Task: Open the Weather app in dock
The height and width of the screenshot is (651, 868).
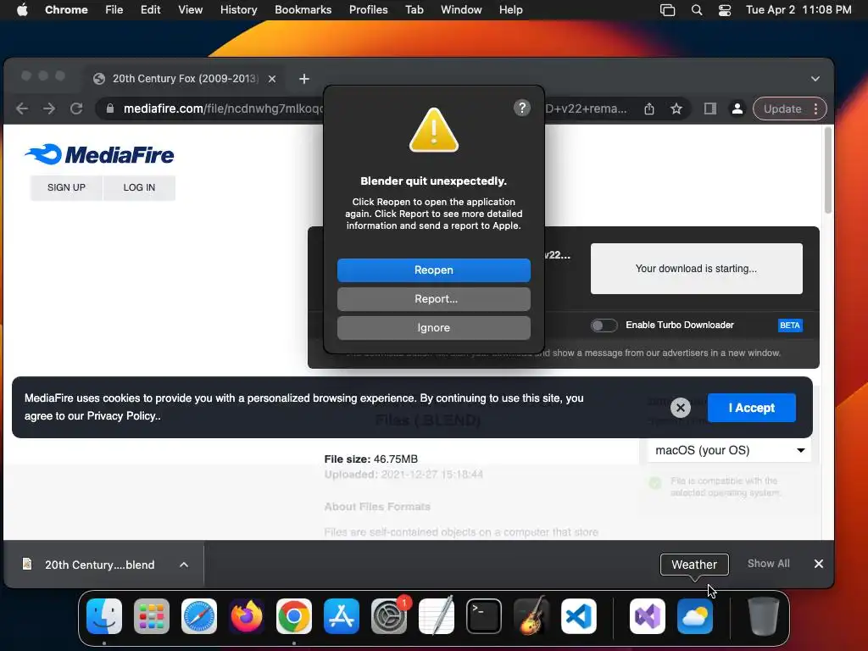Action: pyautogui.click(x=695, y=616)
